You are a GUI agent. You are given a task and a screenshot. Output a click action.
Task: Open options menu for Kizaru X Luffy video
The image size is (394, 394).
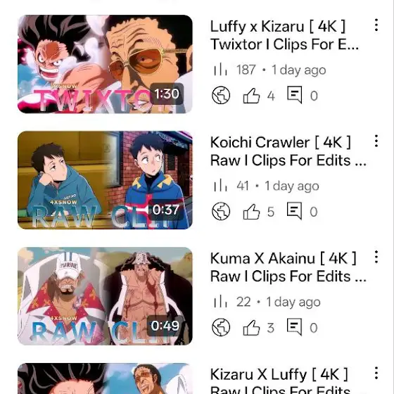point(376,373)
